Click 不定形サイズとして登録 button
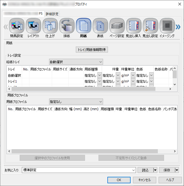Viewport: 184px width, 186px height. pos(131,158)
